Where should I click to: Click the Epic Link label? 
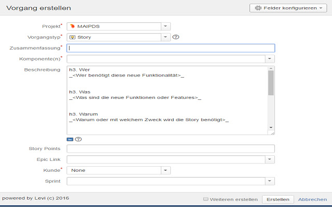48,159
